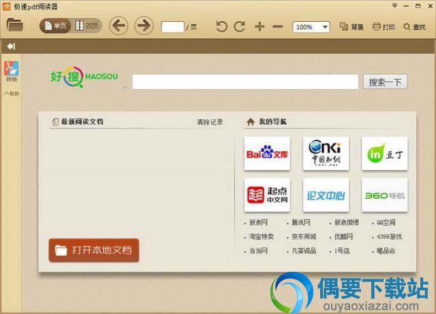Close the PDF reader window
Screen dimensions: 436x314
(430, 6)
